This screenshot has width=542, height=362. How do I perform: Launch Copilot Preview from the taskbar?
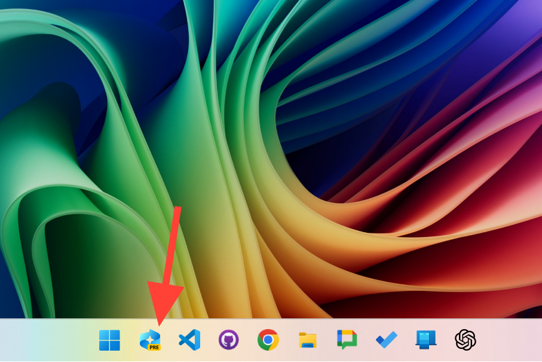pos(150,340)
